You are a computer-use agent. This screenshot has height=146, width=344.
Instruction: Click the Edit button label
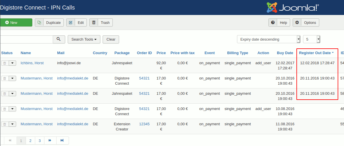(x=81, y=22)
